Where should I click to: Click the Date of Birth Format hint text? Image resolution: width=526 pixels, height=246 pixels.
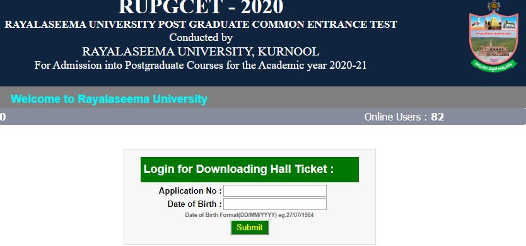249,215
